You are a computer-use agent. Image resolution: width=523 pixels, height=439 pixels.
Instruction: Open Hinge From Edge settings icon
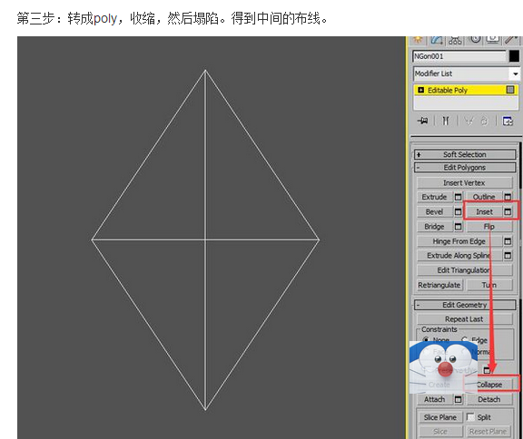pyautogui.click(x=508, y=241)
